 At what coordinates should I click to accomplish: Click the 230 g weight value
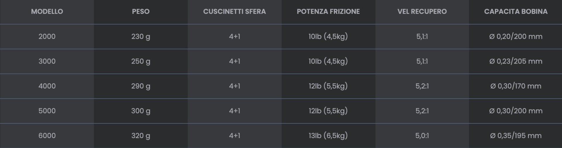[x=140, y=36]
